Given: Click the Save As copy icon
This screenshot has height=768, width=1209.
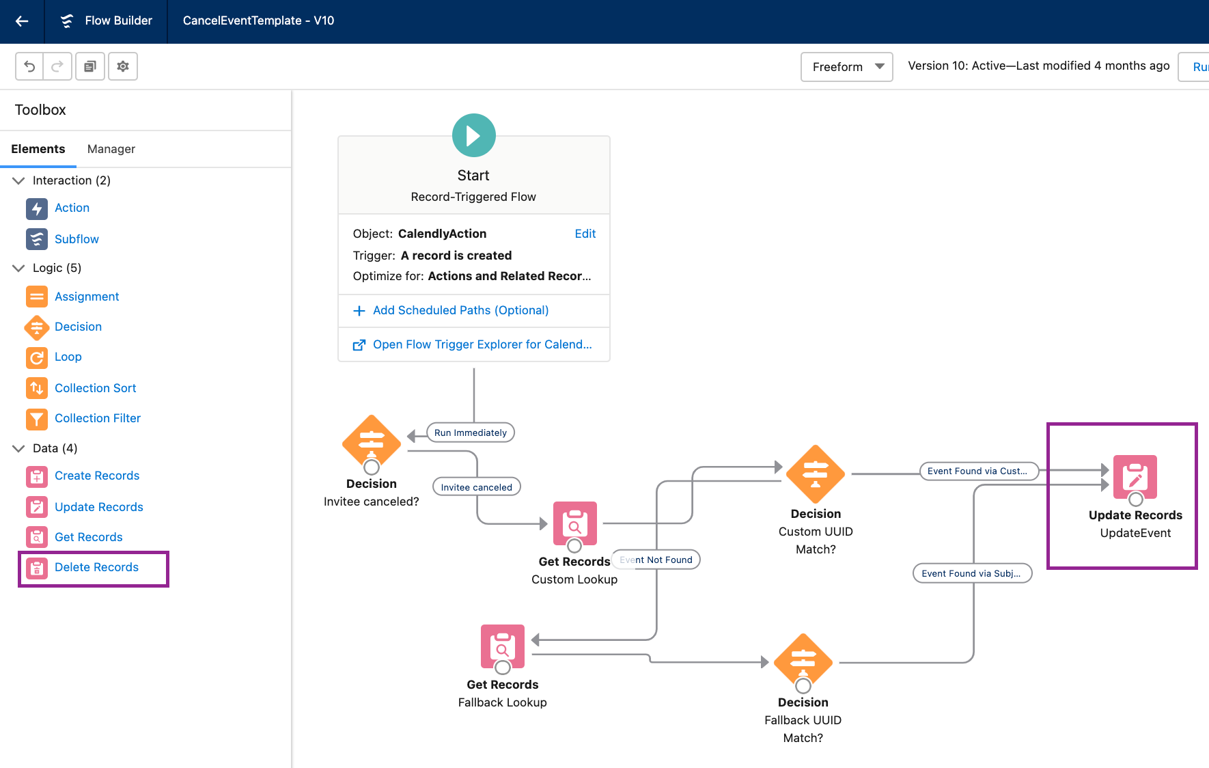Looking at the screenshot, I should point(90,66).
